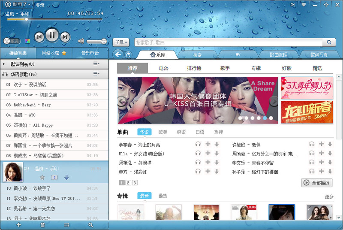This screenshot has height=230, width=343.
Task: Open the 专辑 category
Action: (x=256, y=68)
